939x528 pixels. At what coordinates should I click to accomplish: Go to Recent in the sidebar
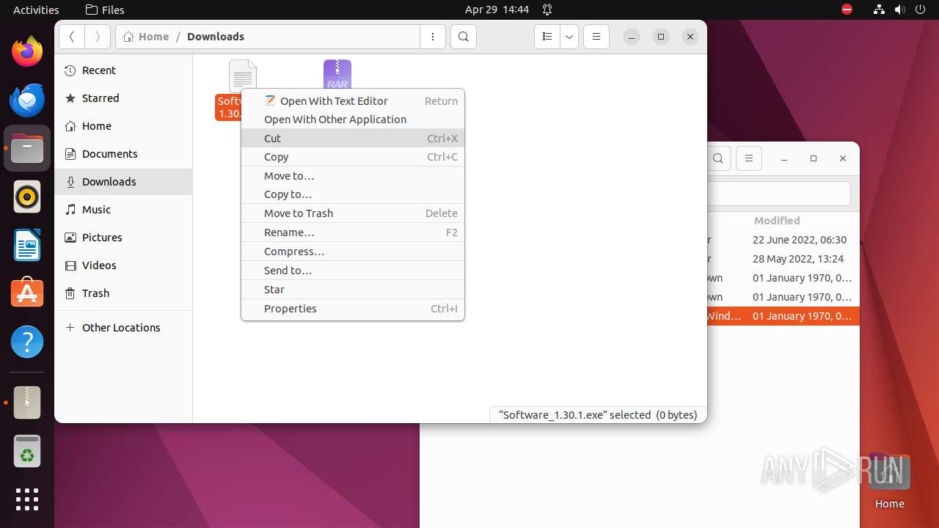pyautogui.click(x=123, y=70)
